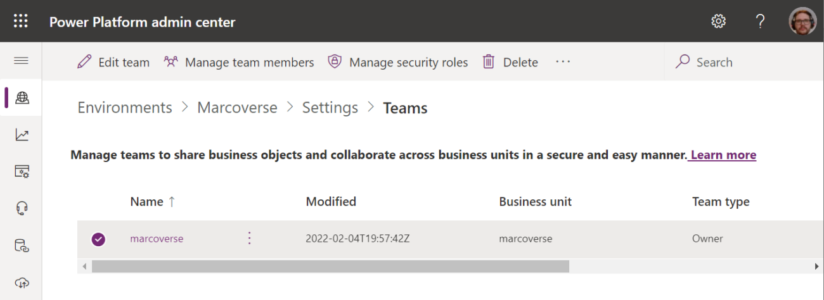Click the business unit cell marcoverse
This screenshot has height=300, width=824.
525,239
